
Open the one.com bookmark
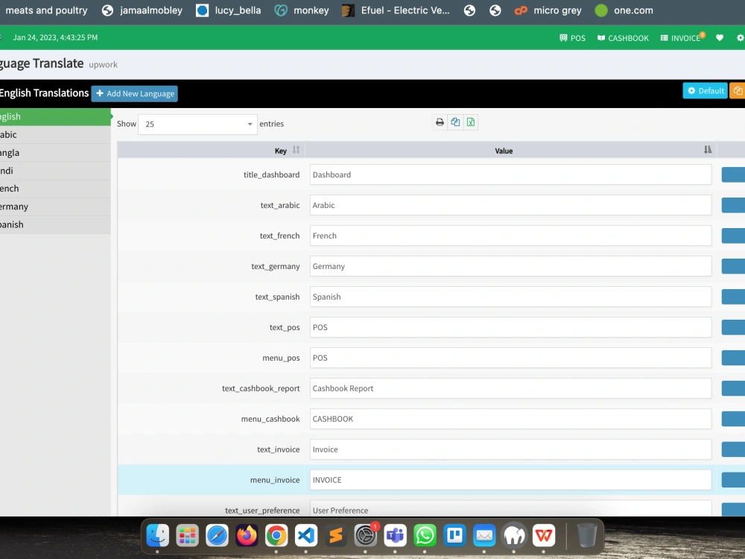[x=624, y=10]
